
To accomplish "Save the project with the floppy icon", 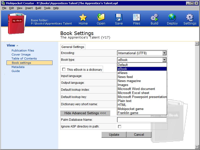I will click(118, 17).
